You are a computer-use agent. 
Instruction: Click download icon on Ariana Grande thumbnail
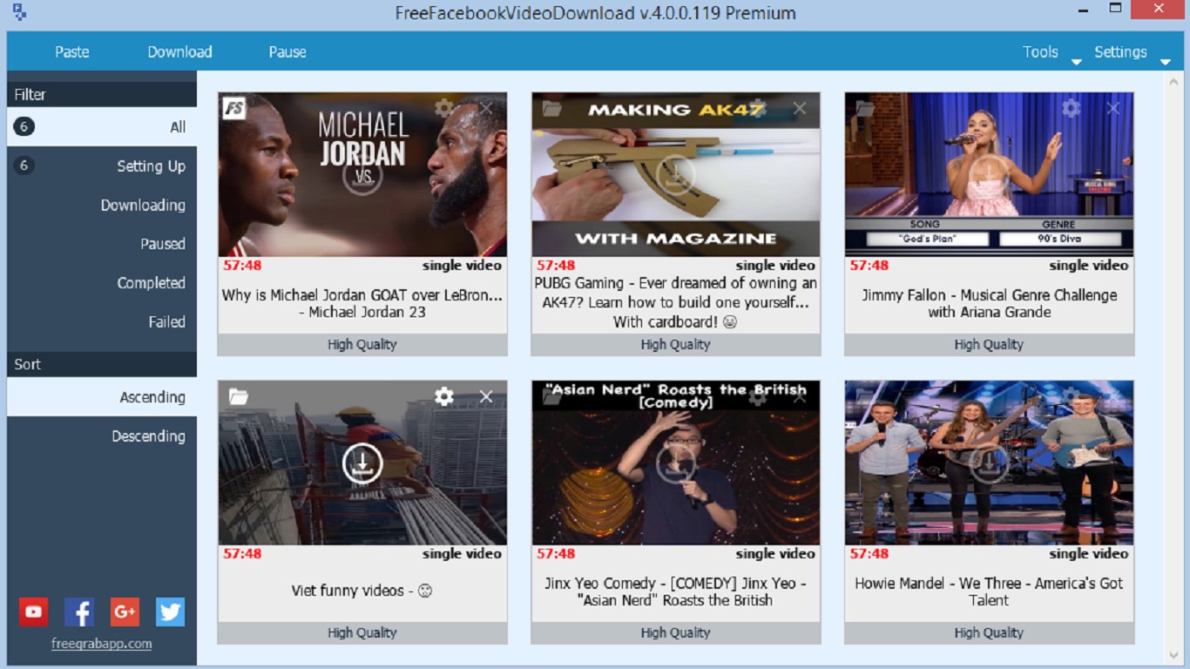(990, 175)
